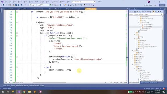Image resolution: width=167 pixels, height=94 pixels.
Task: Toggle the Solution Explorer pin icon
Action: [160, 9]
